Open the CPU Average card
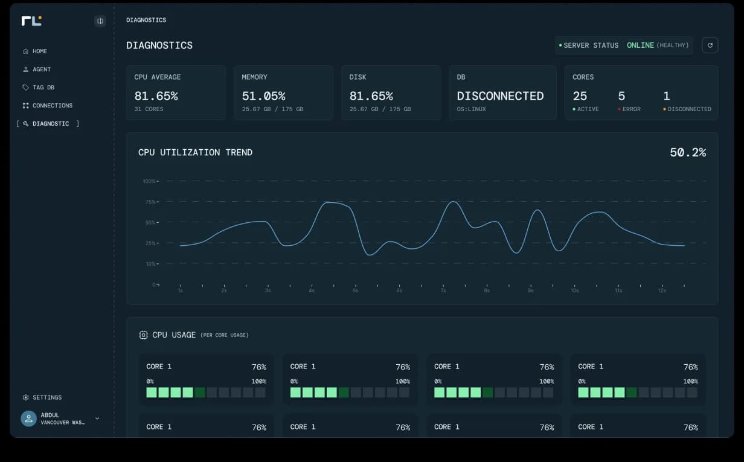The width and height of the screenshot is (744, 462). (176, 92)
